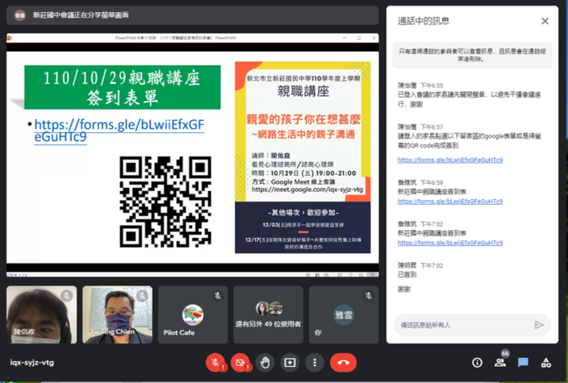Click muted mic icon on Yu-Ting Chien tile

coord(142,296)
